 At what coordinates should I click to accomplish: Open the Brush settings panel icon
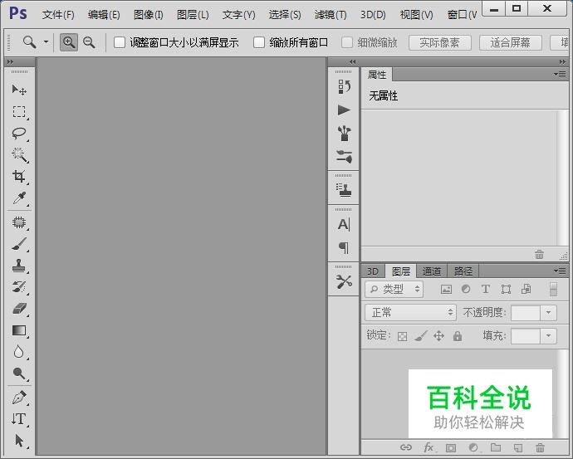(344, 157)
